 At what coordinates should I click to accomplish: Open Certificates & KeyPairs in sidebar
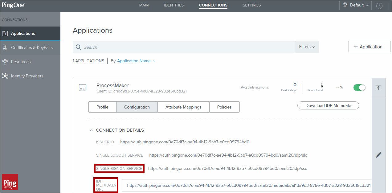click(x=30, y=47)
